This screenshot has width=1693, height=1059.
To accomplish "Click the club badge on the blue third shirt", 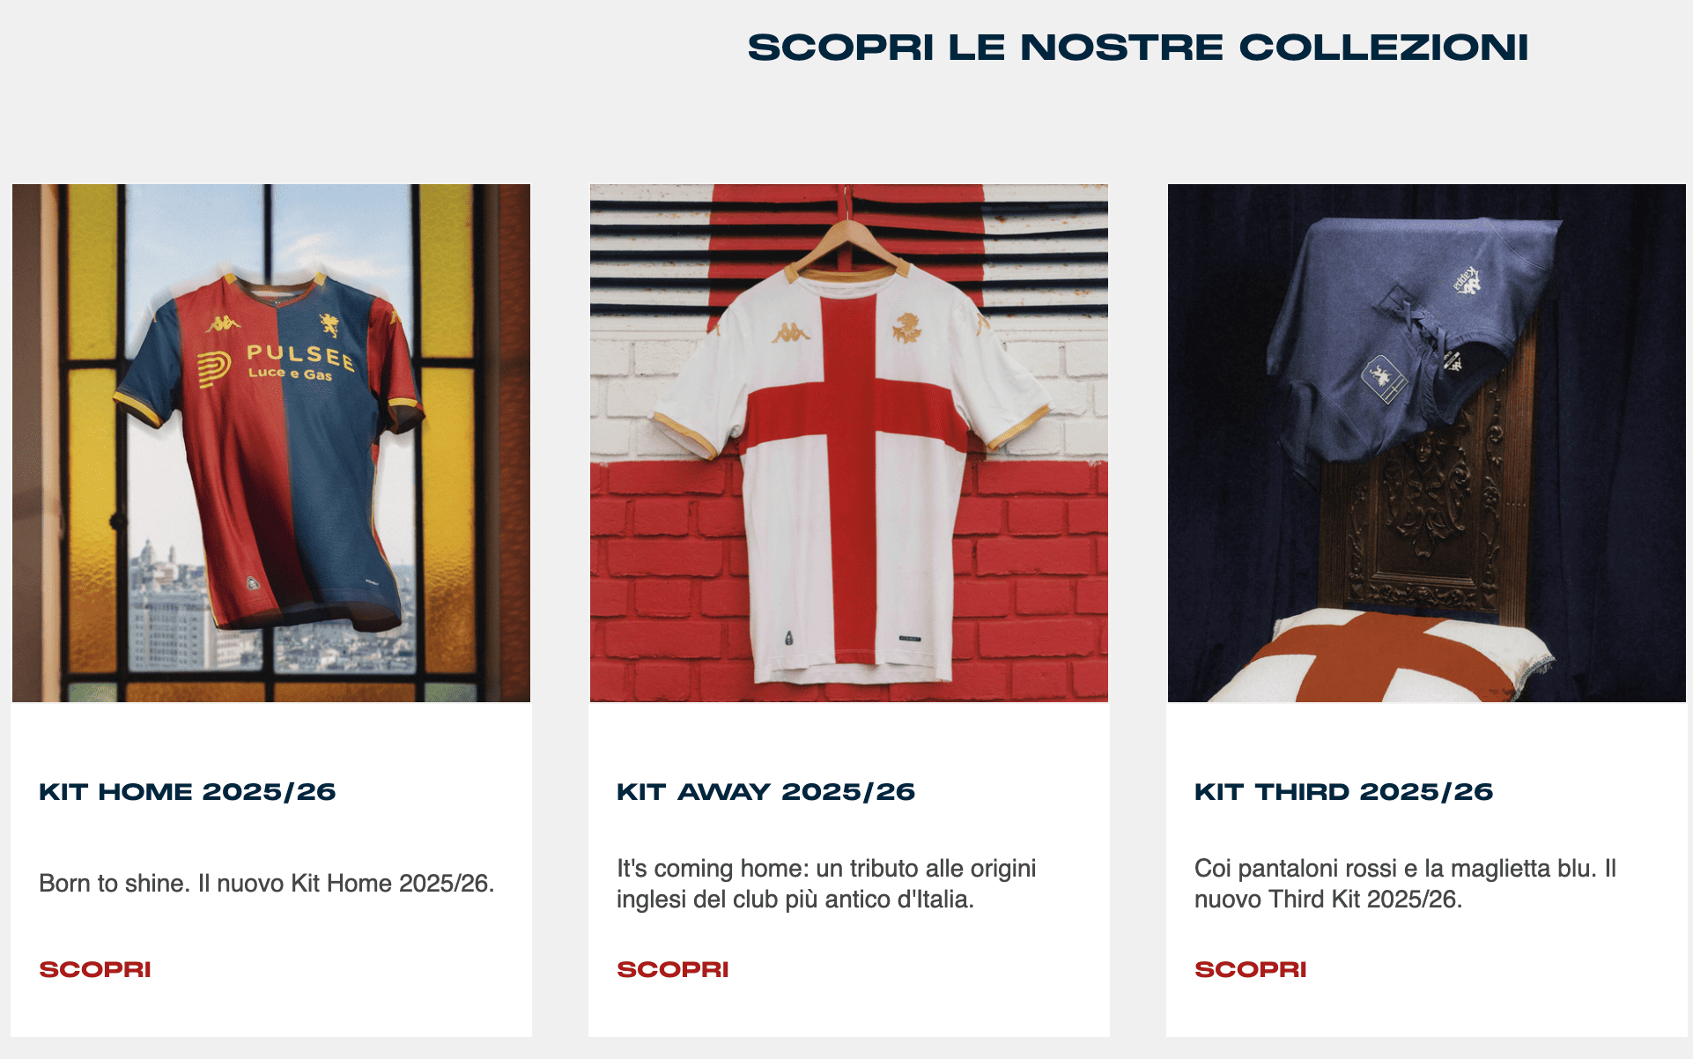I will (x=1384, y=380).
